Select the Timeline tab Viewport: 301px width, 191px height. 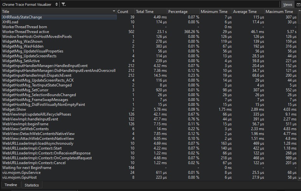11,185
